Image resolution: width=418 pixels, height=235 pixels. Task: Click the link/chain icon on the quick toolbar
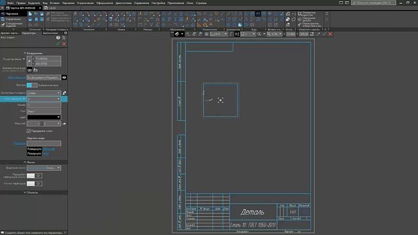tap(177, 34)
